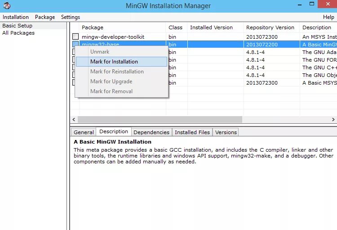The width and height of the screenshot is (337, 230).
Task: Choose Unmark in the context menu
Action: [x=121, y=52]
